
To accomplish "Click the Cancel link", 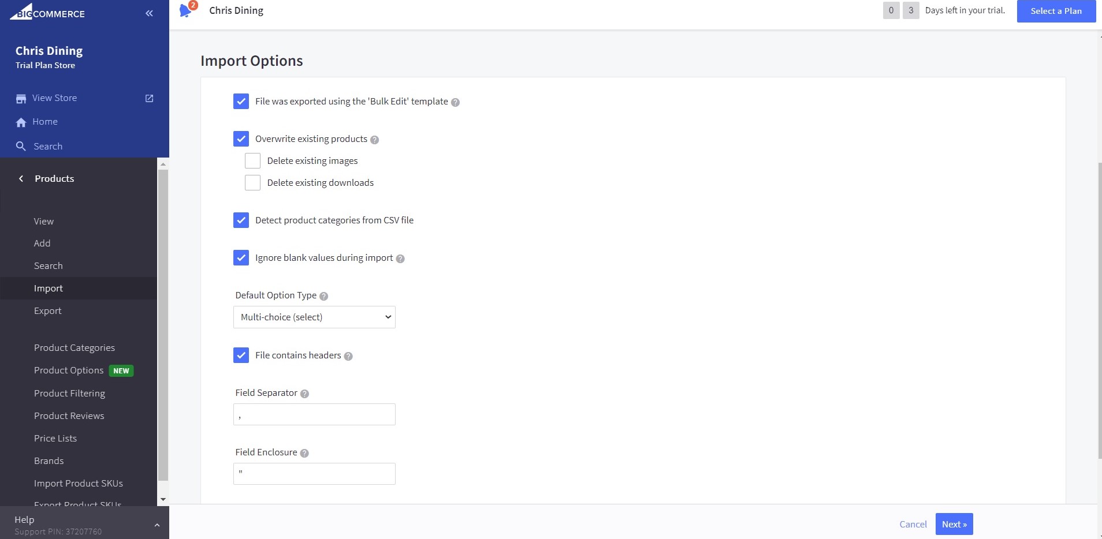I will (x=913, y=524).
